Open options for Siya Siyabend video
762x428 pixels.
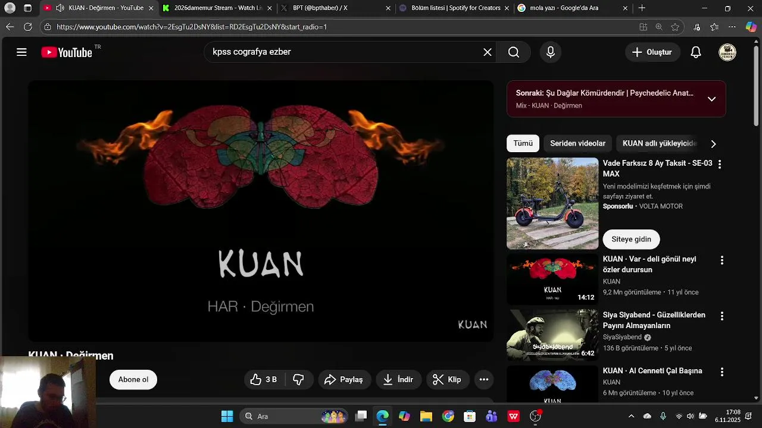coord(722,316)
